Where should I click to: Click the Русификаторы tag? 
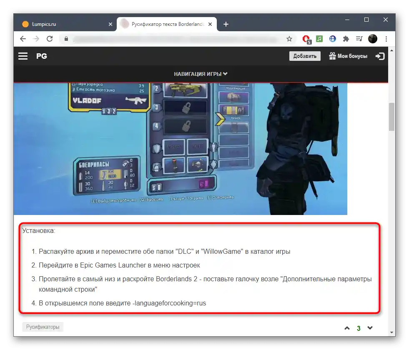[43, 327]
